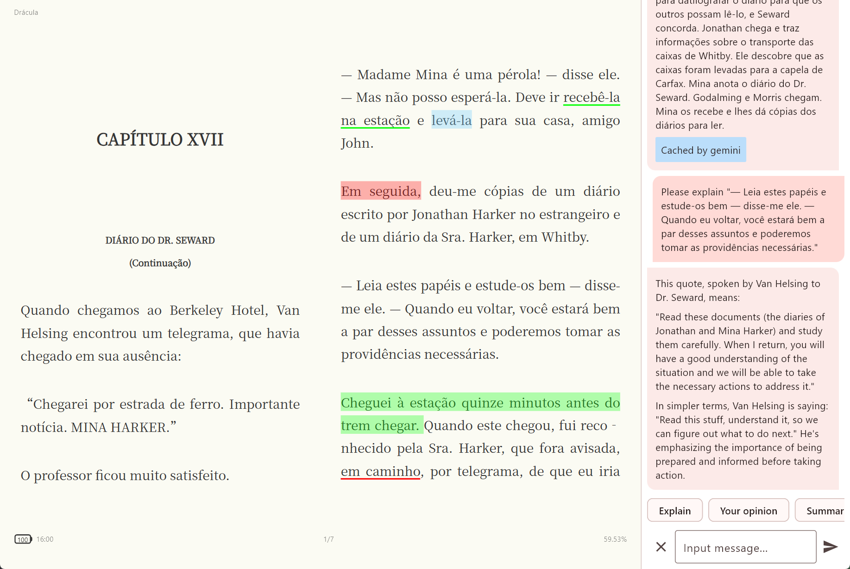Click the sentence O professor ficou muito satisfeito
The height and width of the screenshot is (569, 850).
(x=125, y=475)
